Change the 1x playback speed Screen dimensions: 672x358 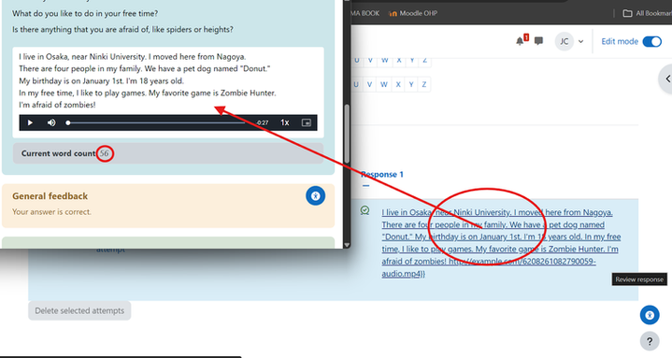284,122
